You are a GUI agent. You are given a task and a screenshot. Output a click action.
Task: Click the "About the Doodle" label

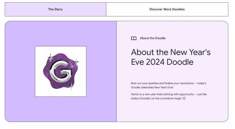(153, 38)
